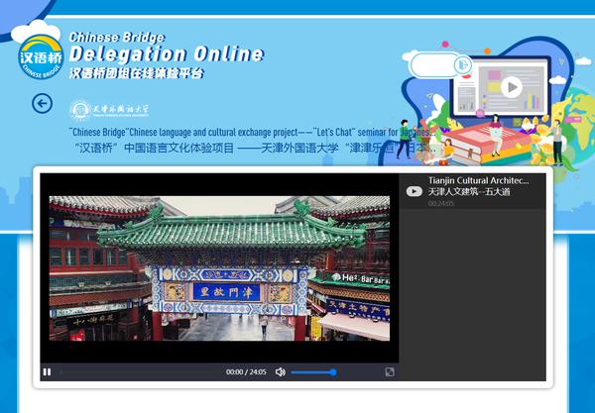Adjust the volume slider in the player
The width and height of the screenshot is (595, 413).
click(313, 372)
